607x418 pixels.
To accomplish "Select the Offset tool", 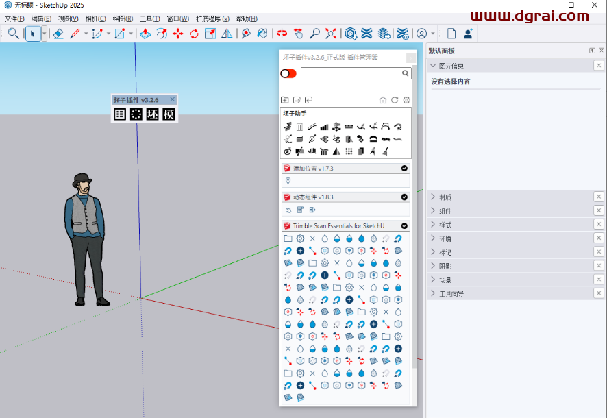I will (162, 34).
